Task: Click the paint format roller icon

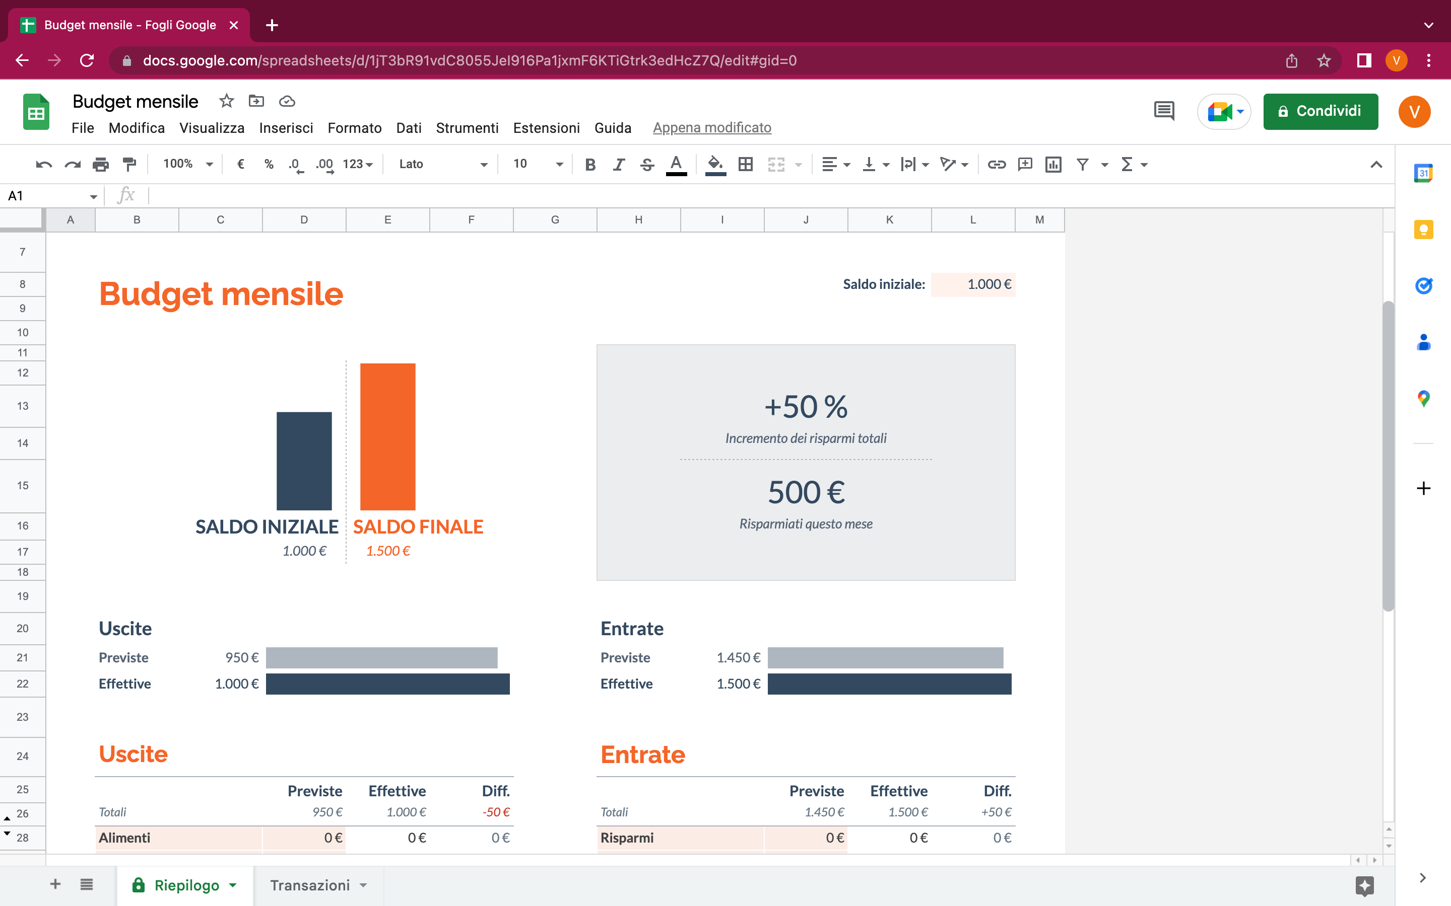Action: [x=129, y=164]
